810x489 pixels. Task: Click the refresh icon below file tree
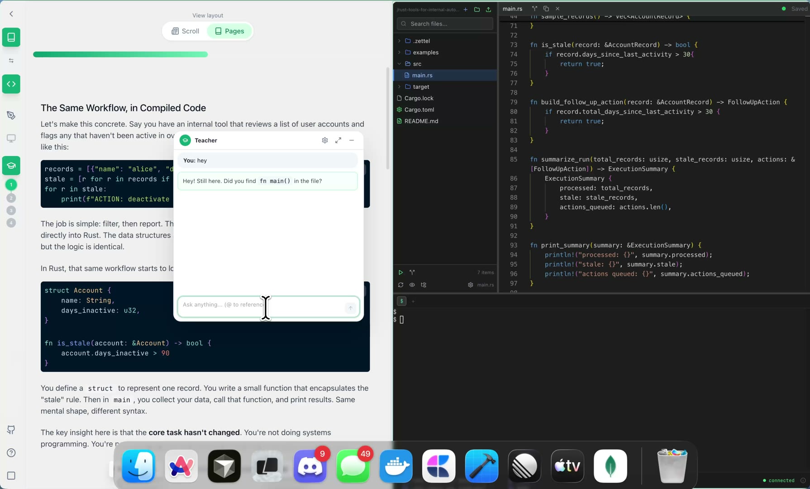[x=400, y=285]
